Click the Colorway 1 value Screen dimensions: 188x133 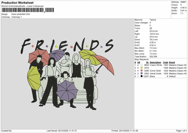pos(17,17)
